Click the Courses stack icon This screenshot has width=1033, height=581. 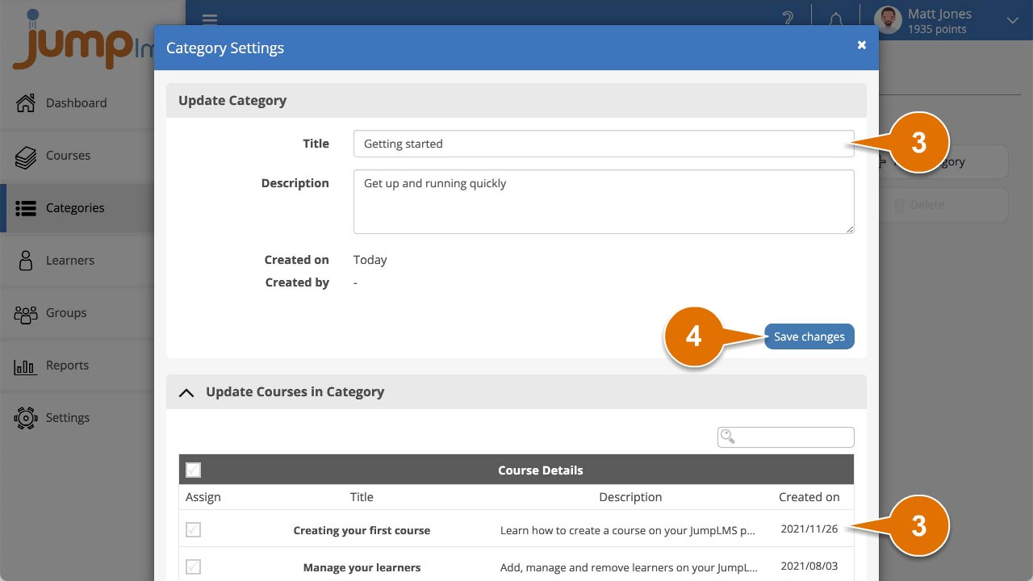click(26, 157)
